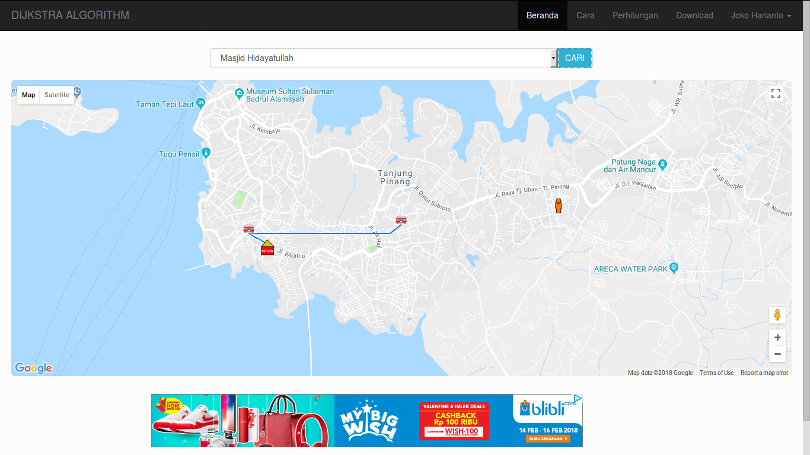Screen dimensions: 810x455
Task: Open Report a map error link
Action: pyautogui.click(x=764, y=373)
